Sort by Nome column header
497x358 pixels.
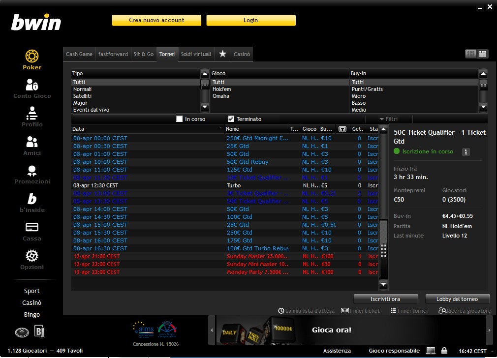coord(256,129)
